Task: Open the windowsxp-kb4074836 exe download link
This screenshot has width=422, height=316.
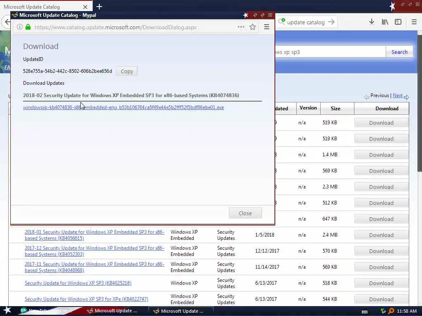Action: pos(123,107)
